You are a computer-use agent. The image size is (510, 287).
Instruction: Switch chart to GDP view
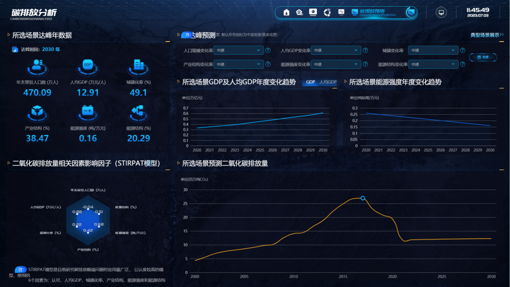[x=310, y=82]
